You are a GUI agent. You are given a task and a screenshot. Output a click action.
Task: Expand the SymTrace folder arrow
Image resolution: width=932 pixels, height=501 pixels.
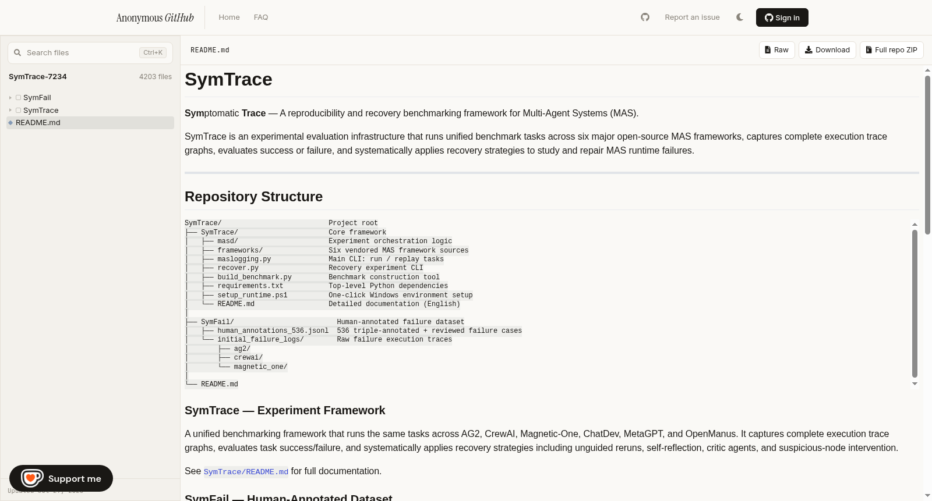click(10, 111)
